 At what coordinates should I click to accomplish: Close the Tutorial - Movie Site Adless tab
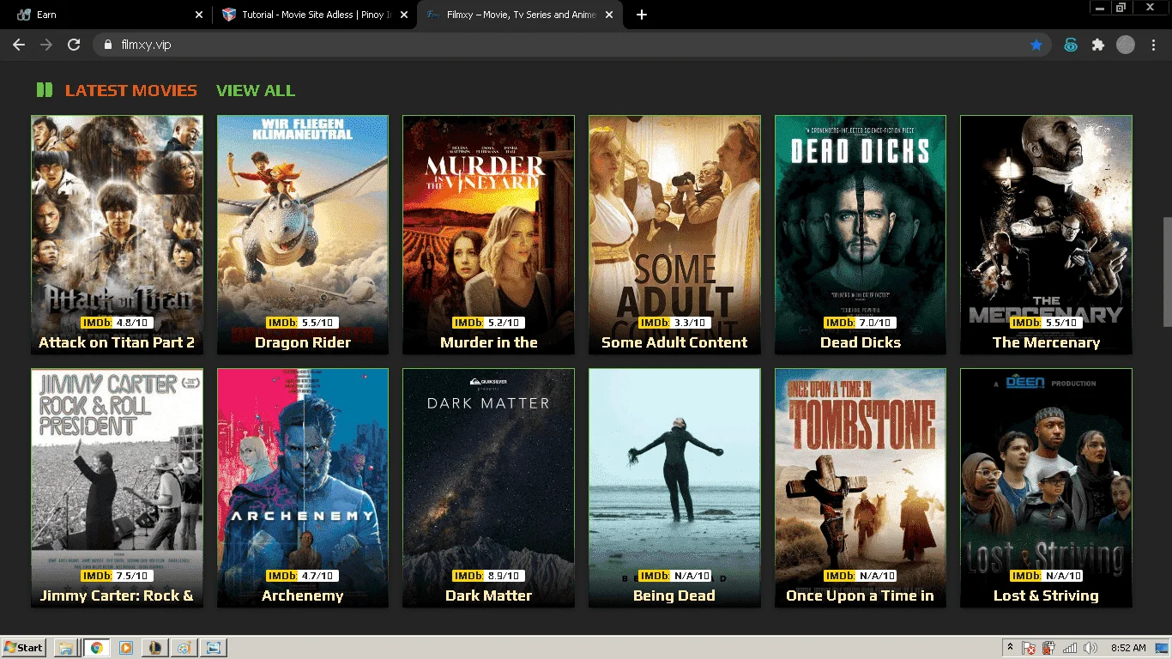(405, 15)
